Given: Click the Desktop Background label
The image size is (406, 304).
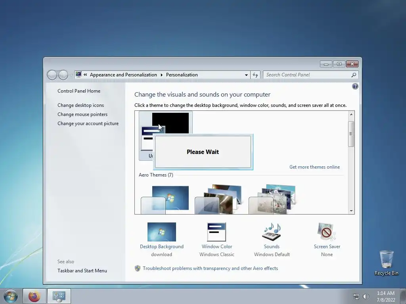Looking at the screenshot, I should pos(162,247).
